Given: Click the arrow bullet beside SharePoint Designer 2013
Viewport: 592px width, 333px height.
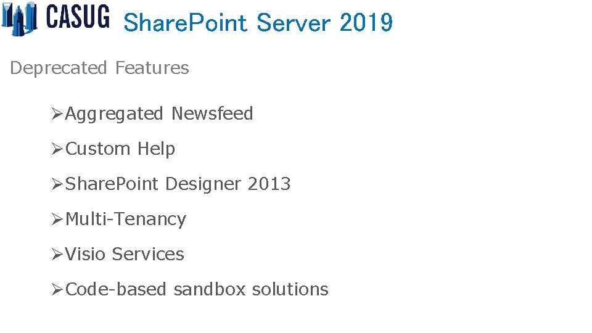Looking at the screenshot, I should (x=57, y=184).
